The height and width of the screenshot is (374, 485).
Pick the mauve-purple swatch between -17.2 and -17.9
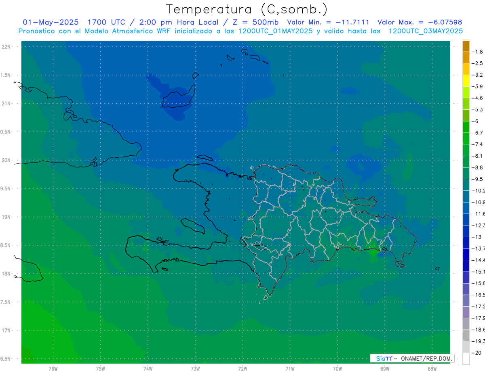click(x=466, y=312)
